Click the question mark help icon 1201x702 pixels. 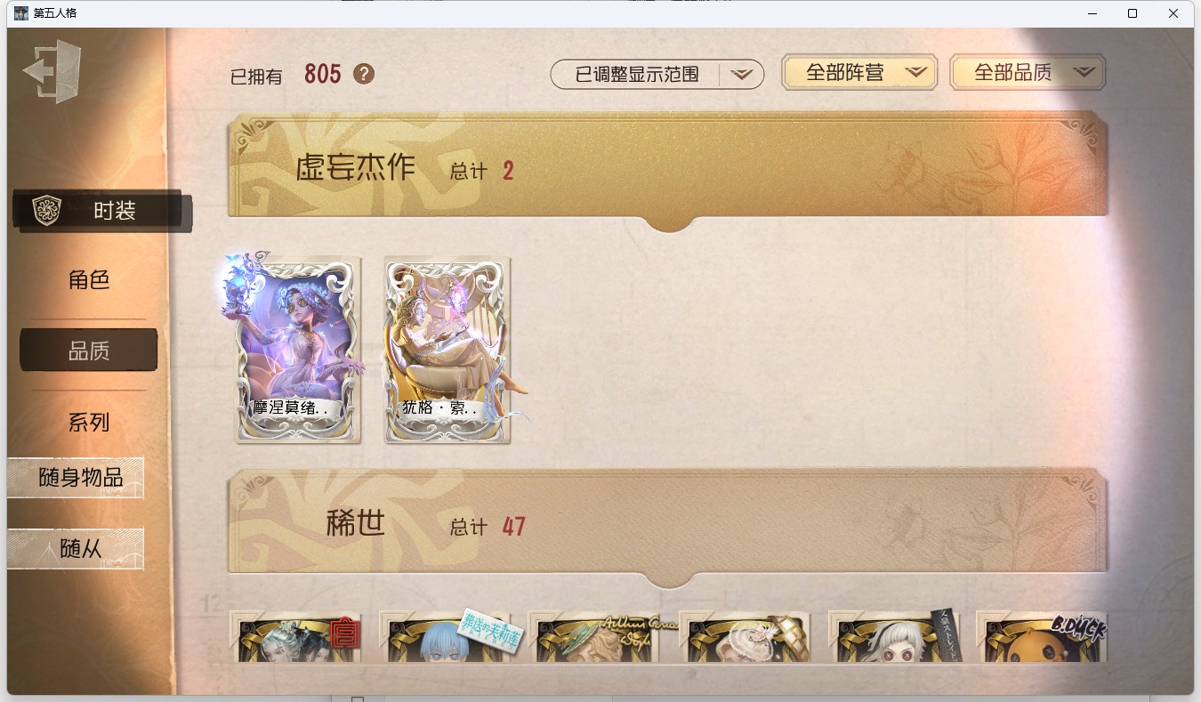[x=363, y=74]
